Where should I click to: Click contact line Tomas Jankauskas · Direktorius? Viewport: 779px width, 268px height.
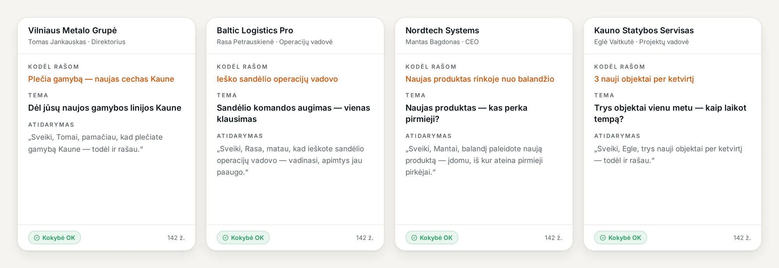(77, 42)
